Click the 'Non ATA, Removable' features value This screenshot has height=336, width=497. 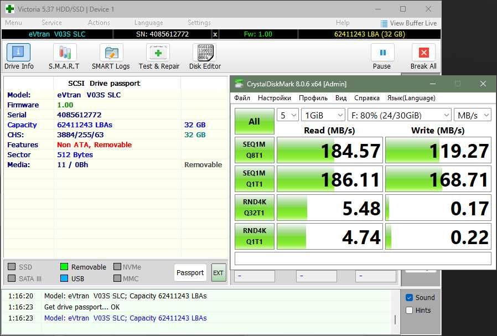[x=95, y=144]
